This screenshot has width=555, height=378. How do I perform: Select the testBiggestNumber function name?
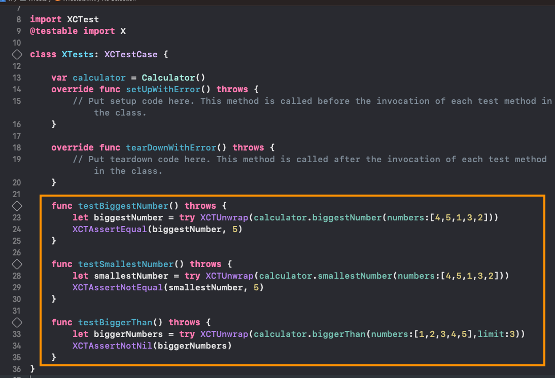click(123, 206)
